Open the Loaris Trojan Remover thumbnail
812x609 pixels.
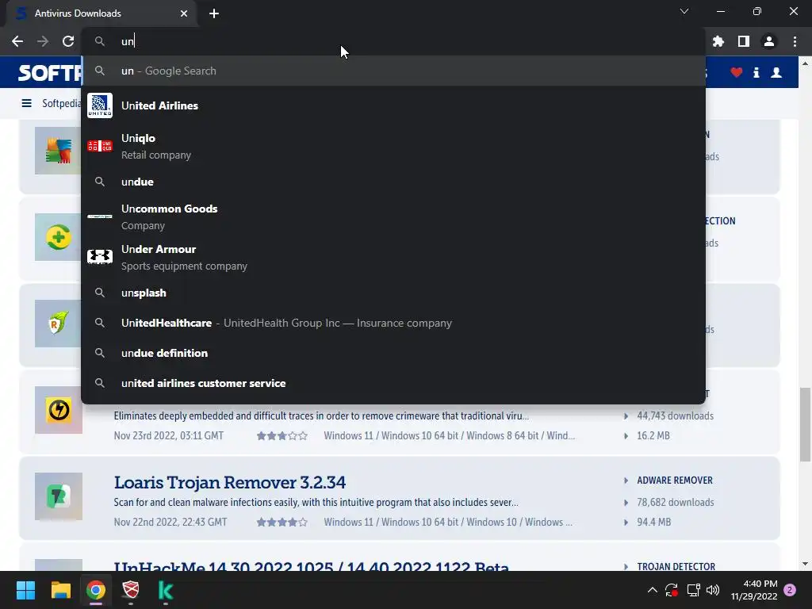point(59,496)
